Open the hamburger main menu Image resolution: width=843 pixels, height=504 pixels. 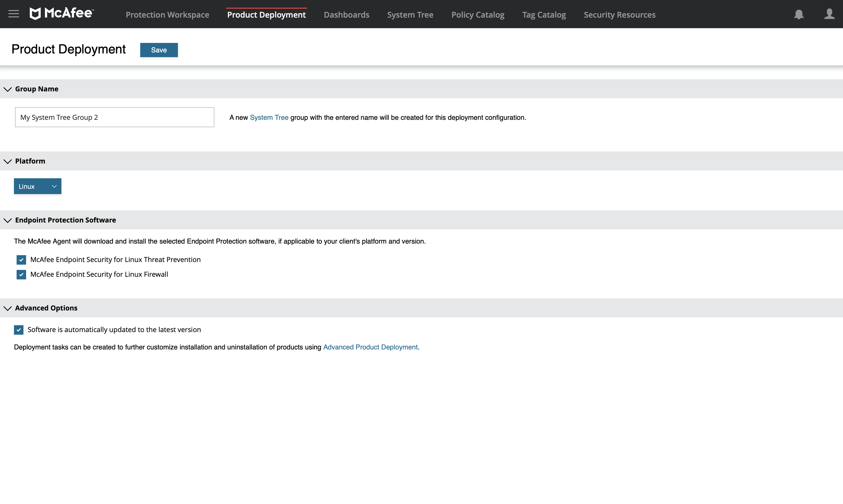click(x=14, y=14)
